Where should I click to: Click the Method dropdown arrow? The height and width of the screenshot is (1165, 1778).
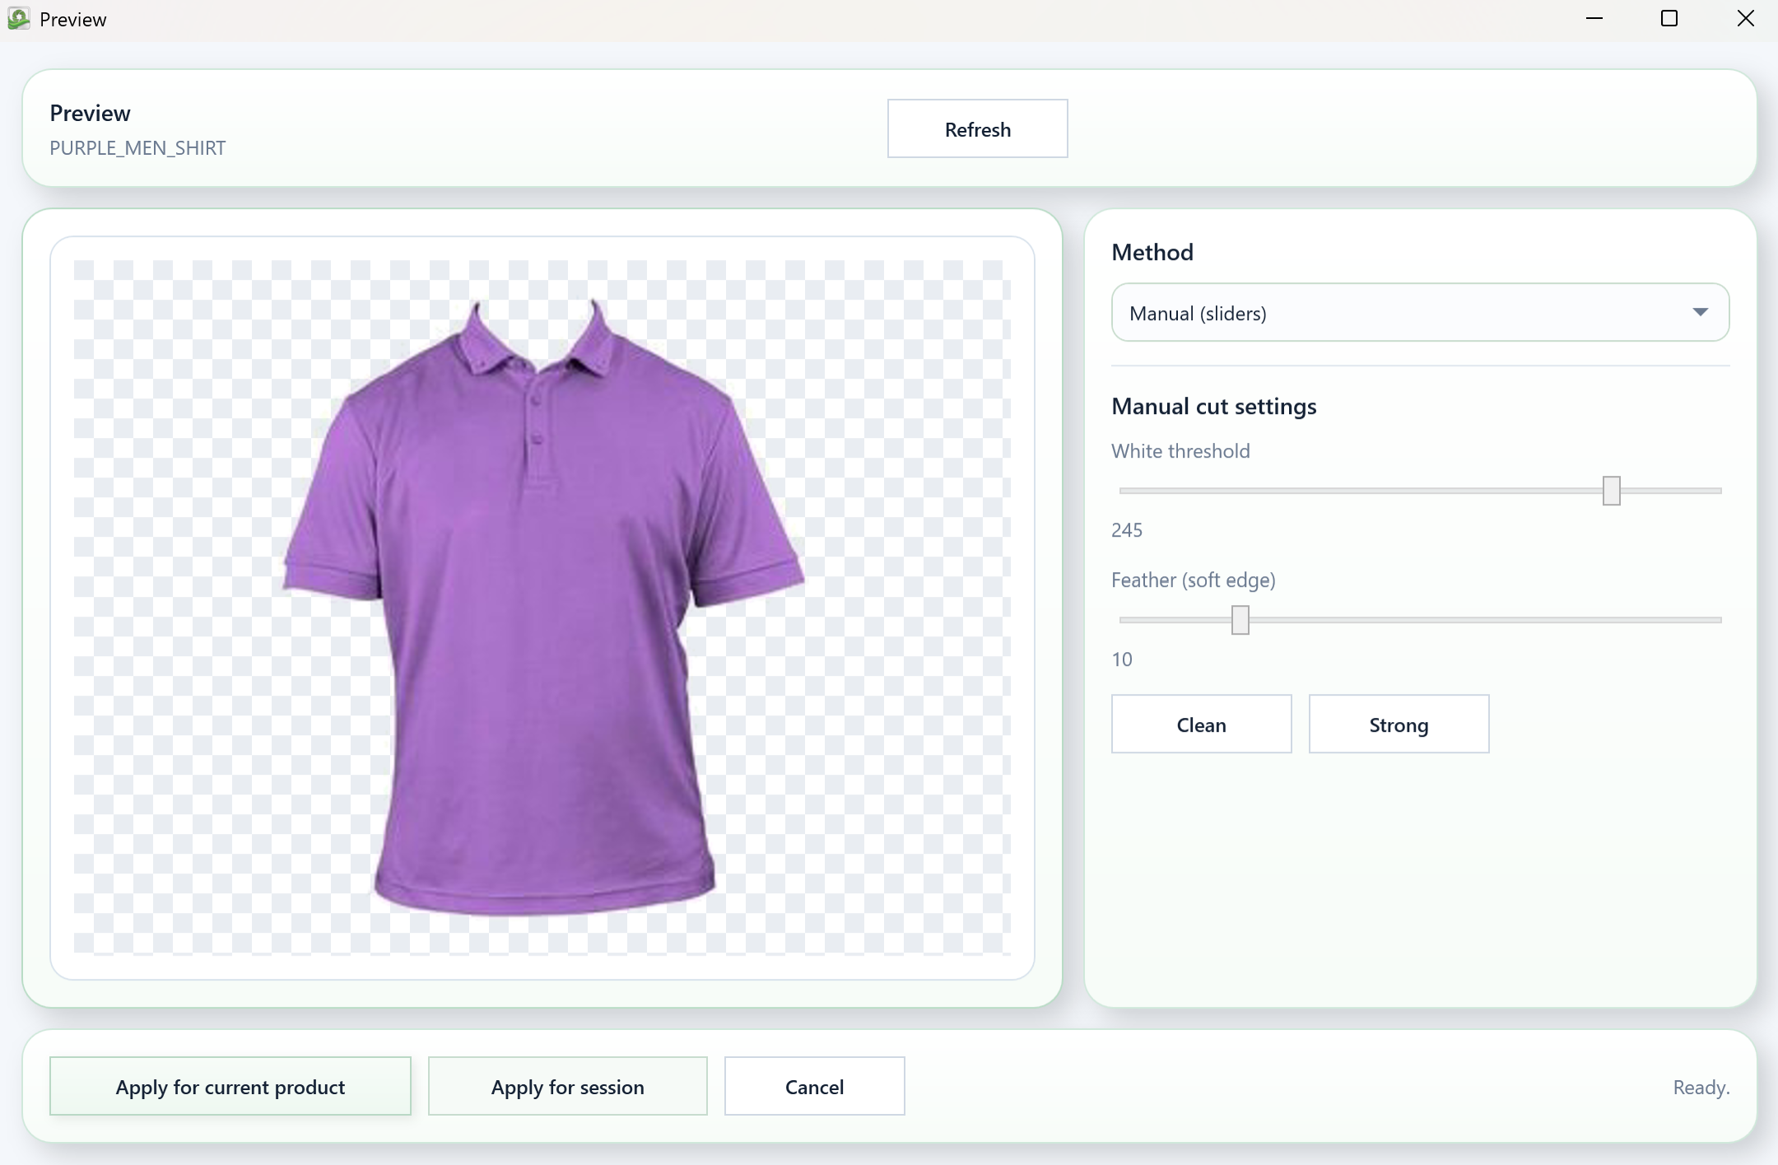click(1701, 312)
